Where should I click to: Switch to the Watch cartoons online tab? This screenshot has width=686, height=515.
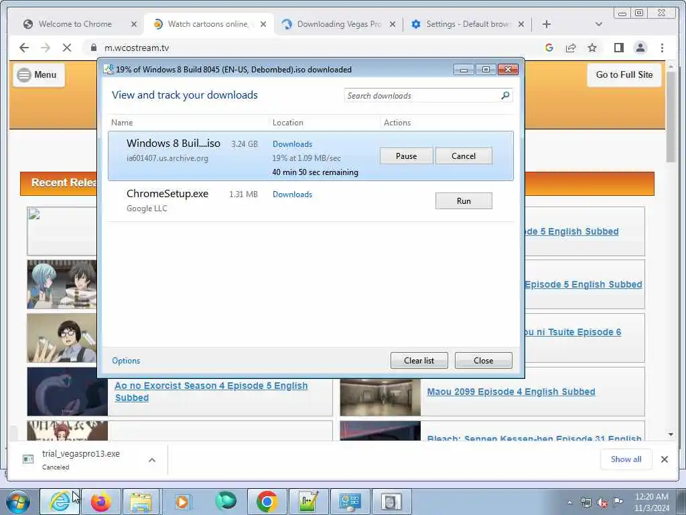click(208, 24)
